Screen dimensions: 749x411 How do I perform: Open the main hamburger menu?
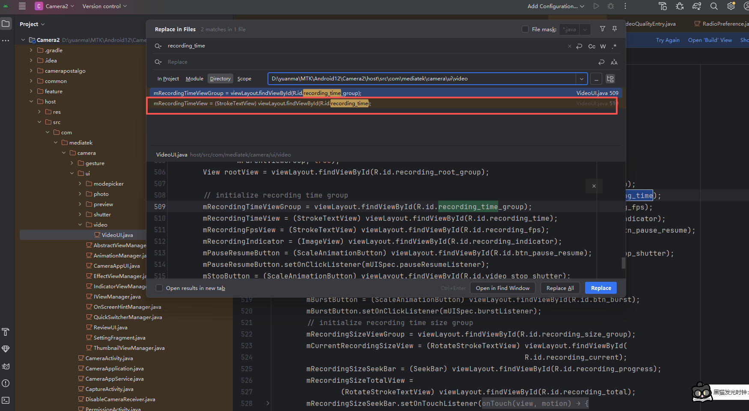tap(22, 6)
